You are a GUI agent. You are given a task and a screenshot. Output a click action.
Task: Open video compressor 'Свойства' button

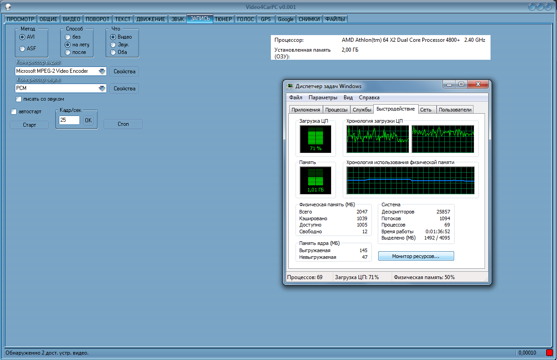coord(124,71)
